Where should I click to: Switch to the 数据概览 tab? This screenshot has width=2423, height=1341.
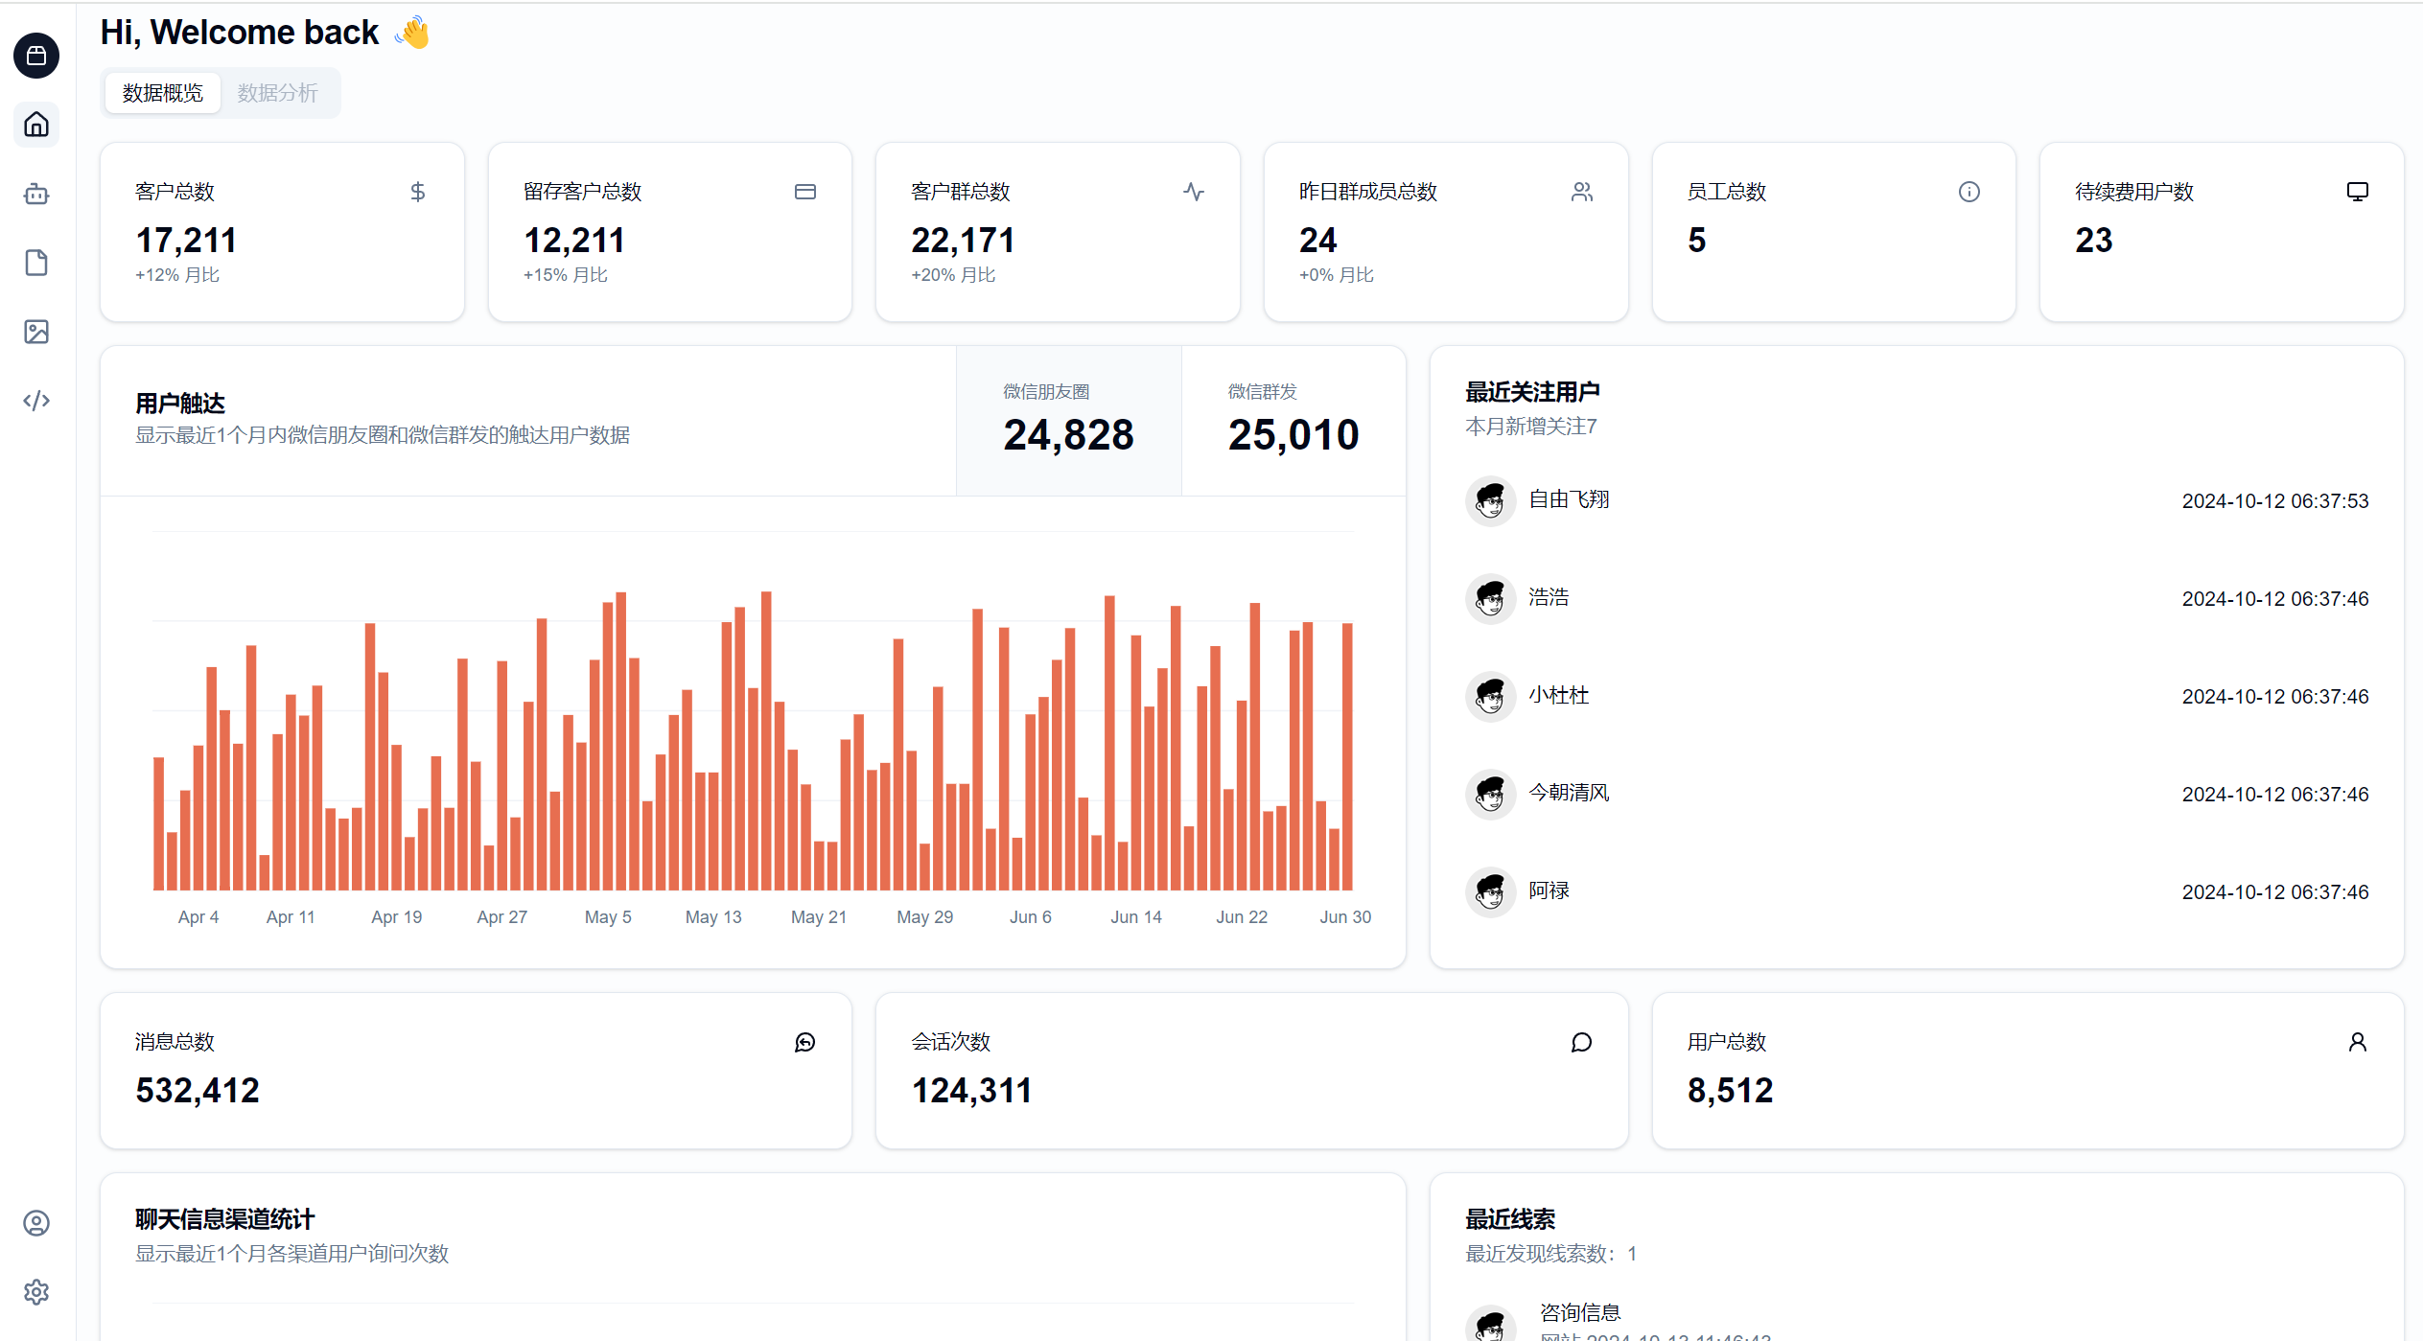[163, 93]
